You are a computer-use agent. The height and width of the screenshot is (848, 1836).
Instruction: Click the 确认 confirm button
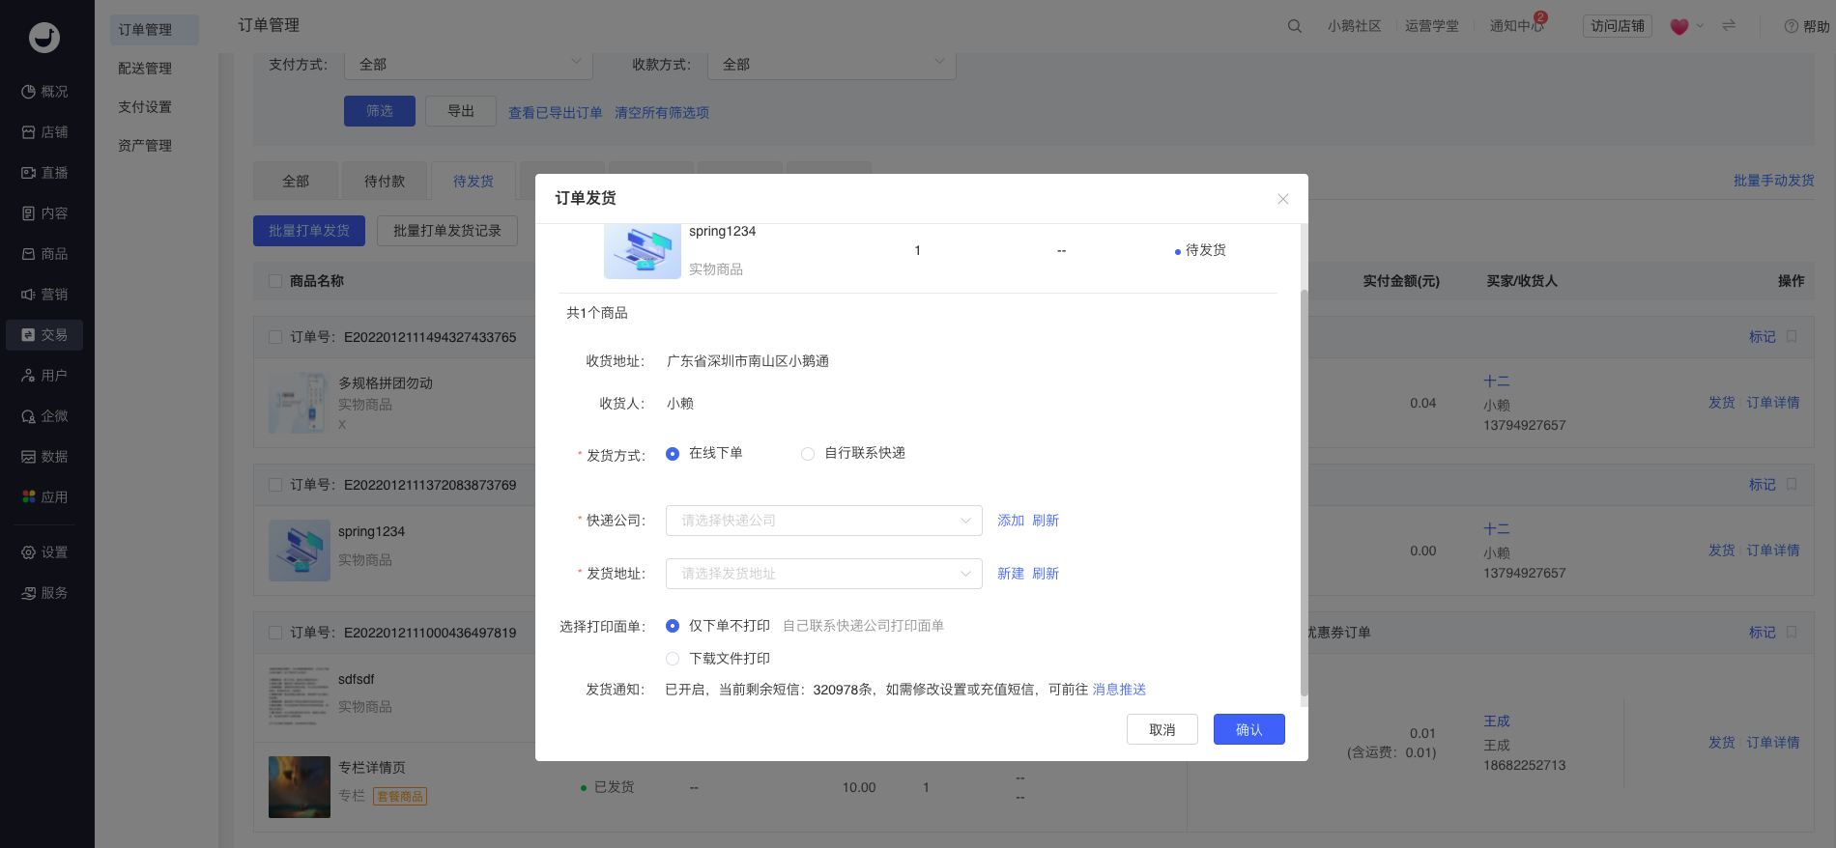pos(1248,729)
